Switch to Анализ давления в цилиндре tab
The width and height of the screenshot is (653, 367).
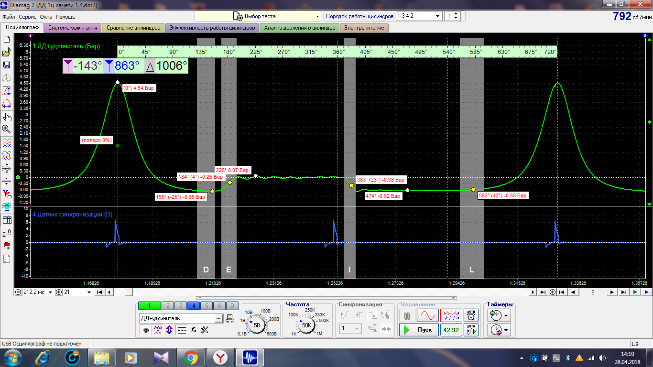pyautogui.click(x=300, y=28)
